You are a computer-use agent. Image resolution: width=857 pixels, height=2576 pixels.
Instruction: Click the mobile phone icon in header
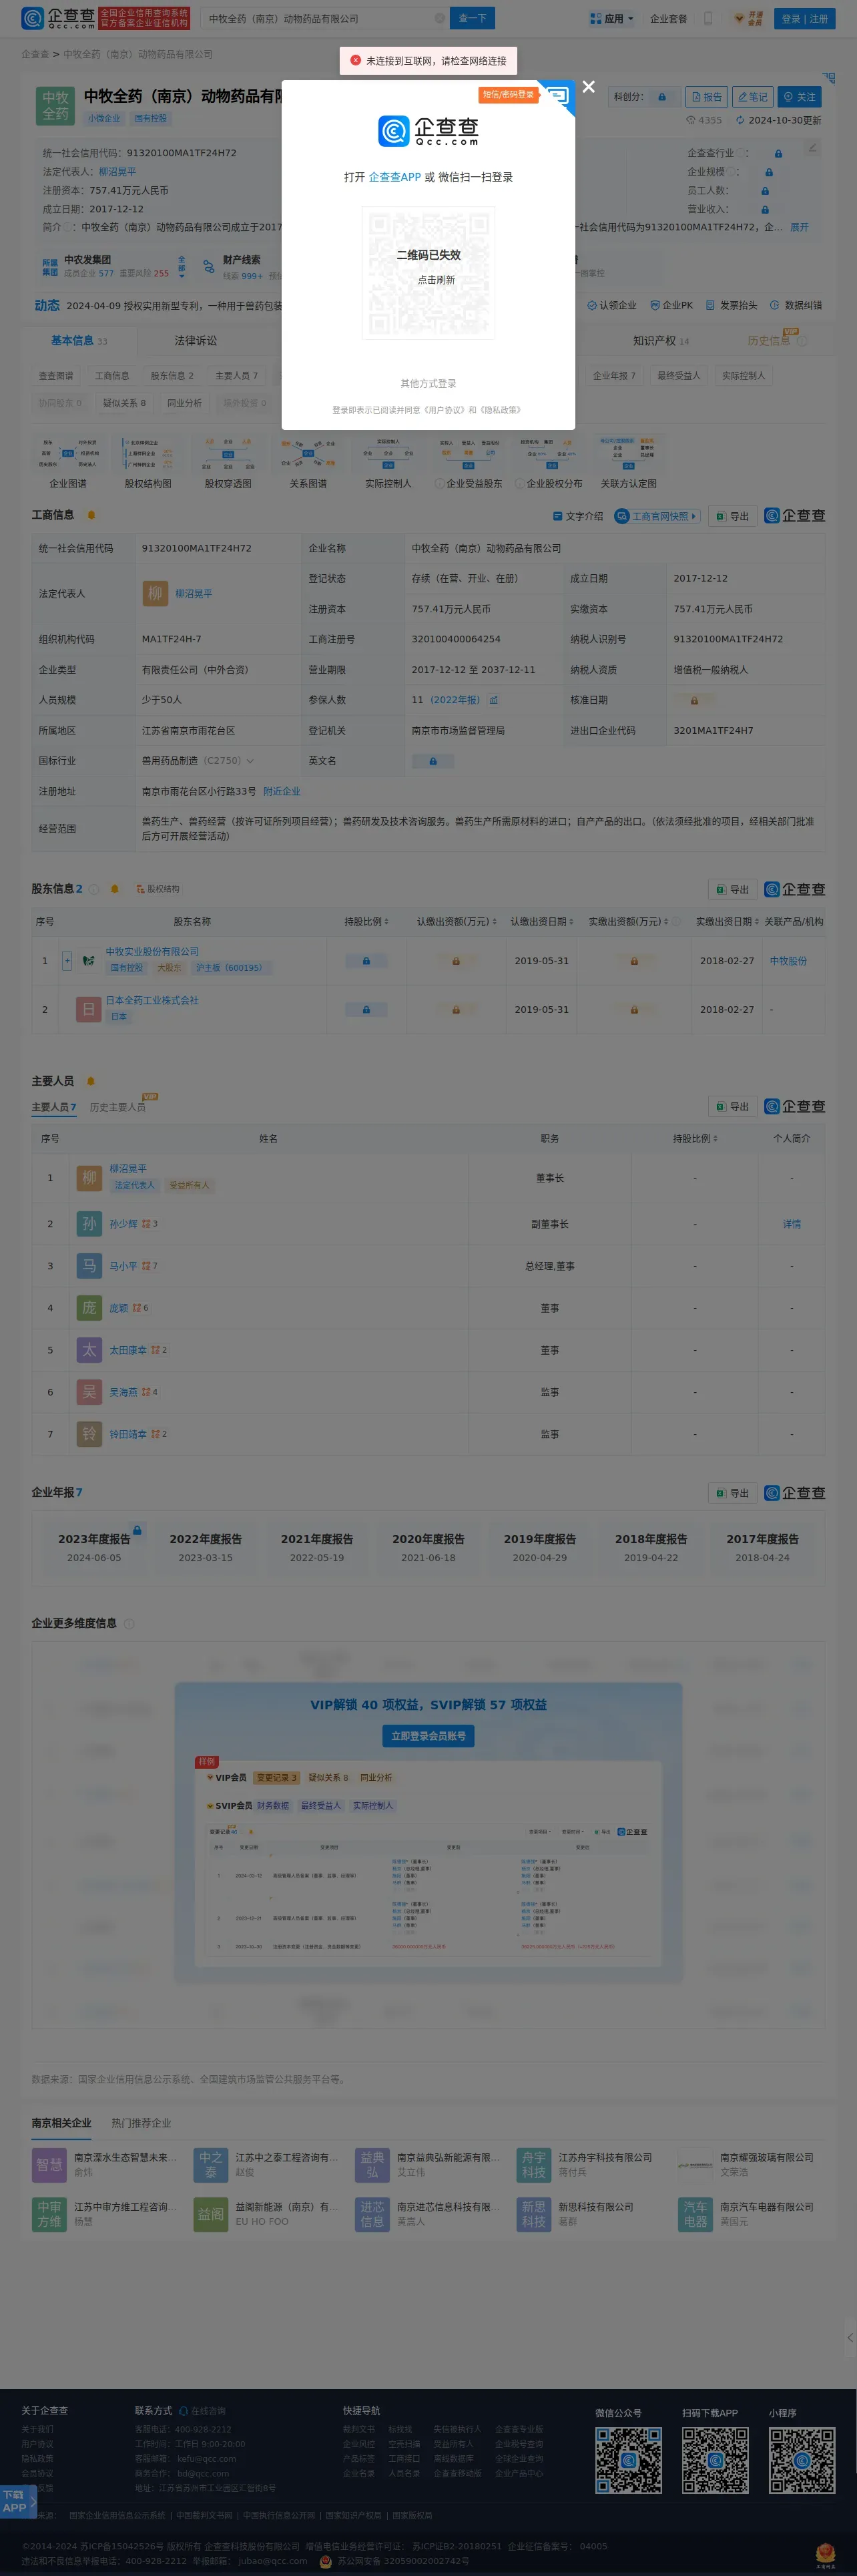(x=708, y=18)
